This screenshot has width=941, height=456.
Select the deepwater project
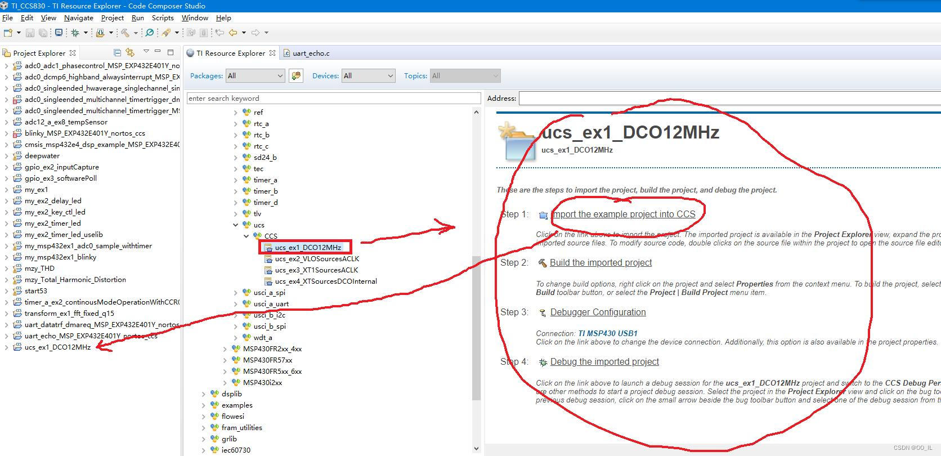(x=42, y=155)
